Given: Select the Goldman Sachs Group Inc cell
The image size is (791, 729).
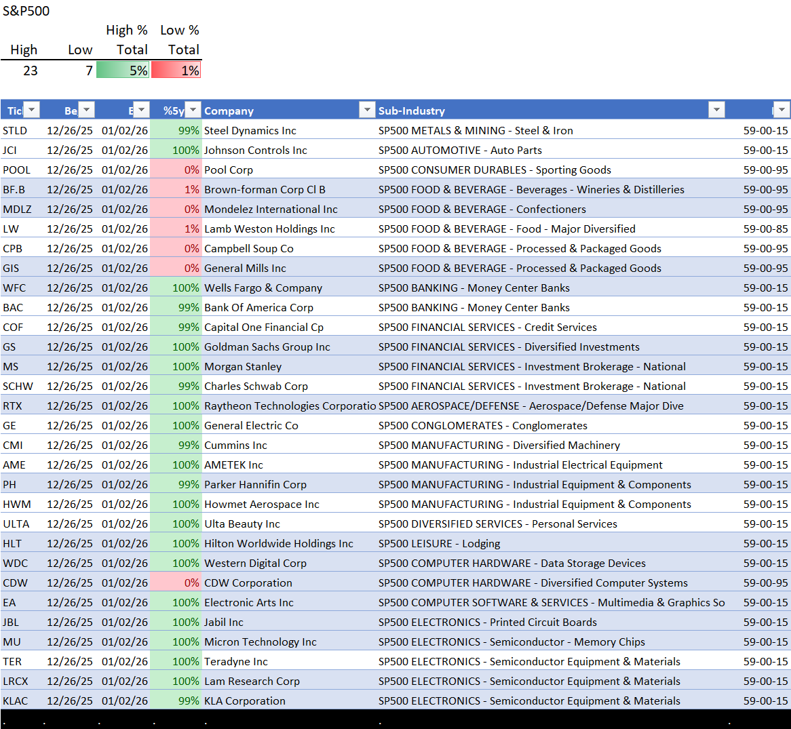Looking at the screenshot, I should point(289,347).
